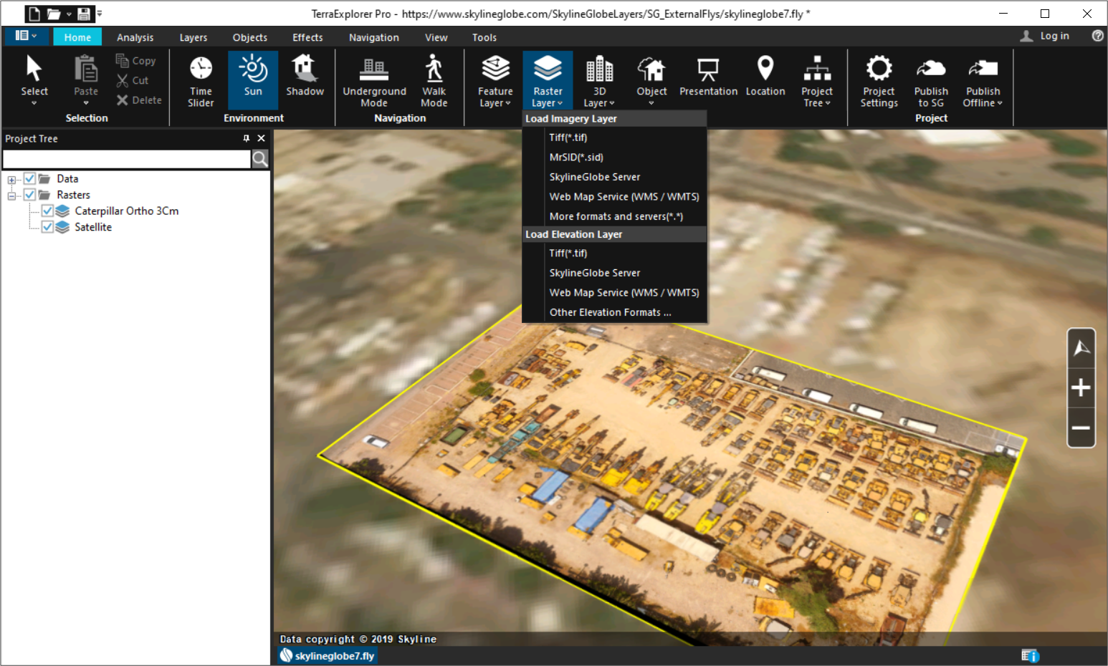
Task: Click Publish to SG cloud icon
Action: [931, 68]
